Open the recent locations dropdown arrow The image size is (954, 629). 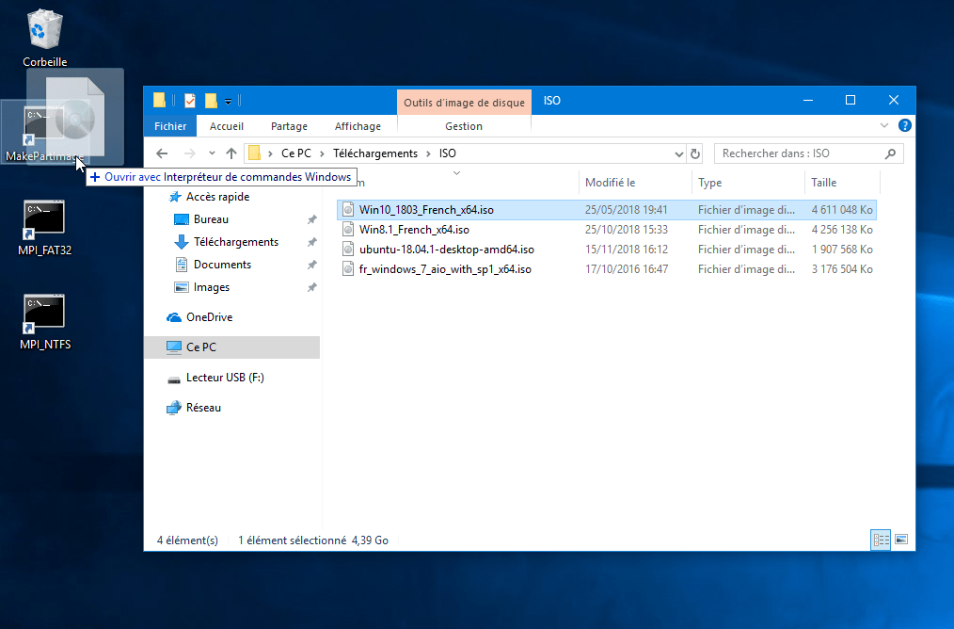point(212,153)
